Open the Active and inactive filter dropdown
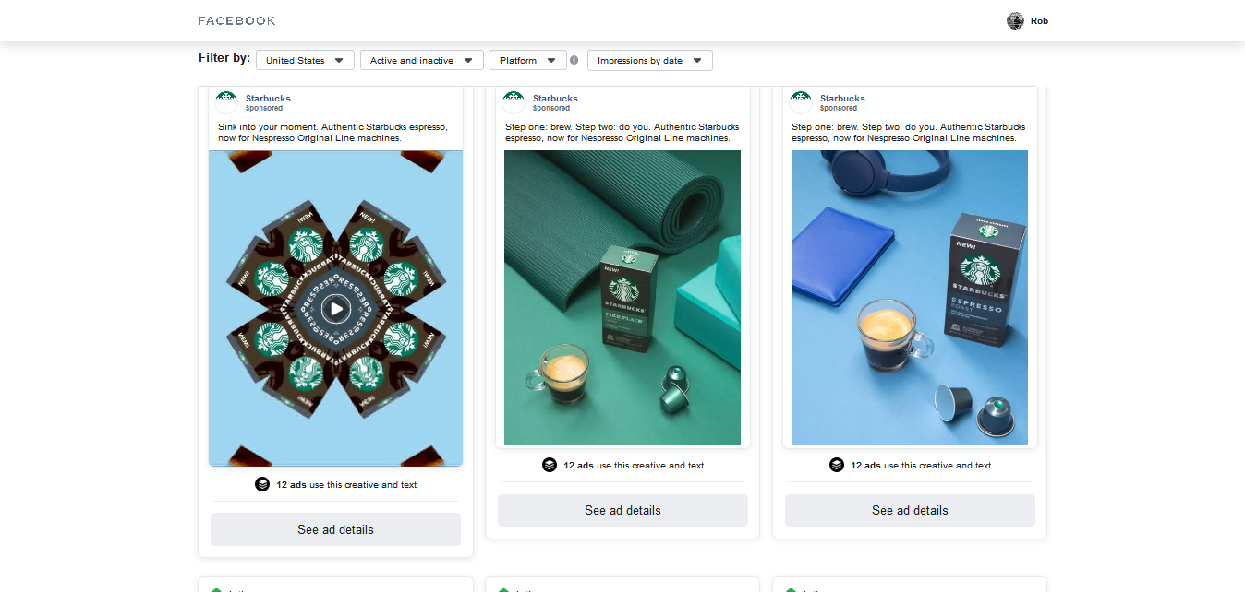The image size is (1245, 592). (x=422, y=60)
